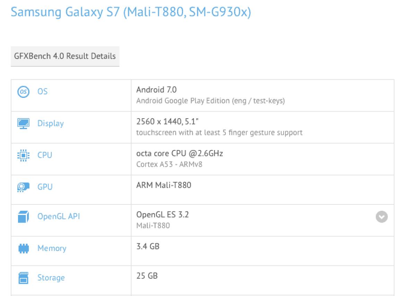Click the OS icon in the specs table

click(x=24, y=92)
